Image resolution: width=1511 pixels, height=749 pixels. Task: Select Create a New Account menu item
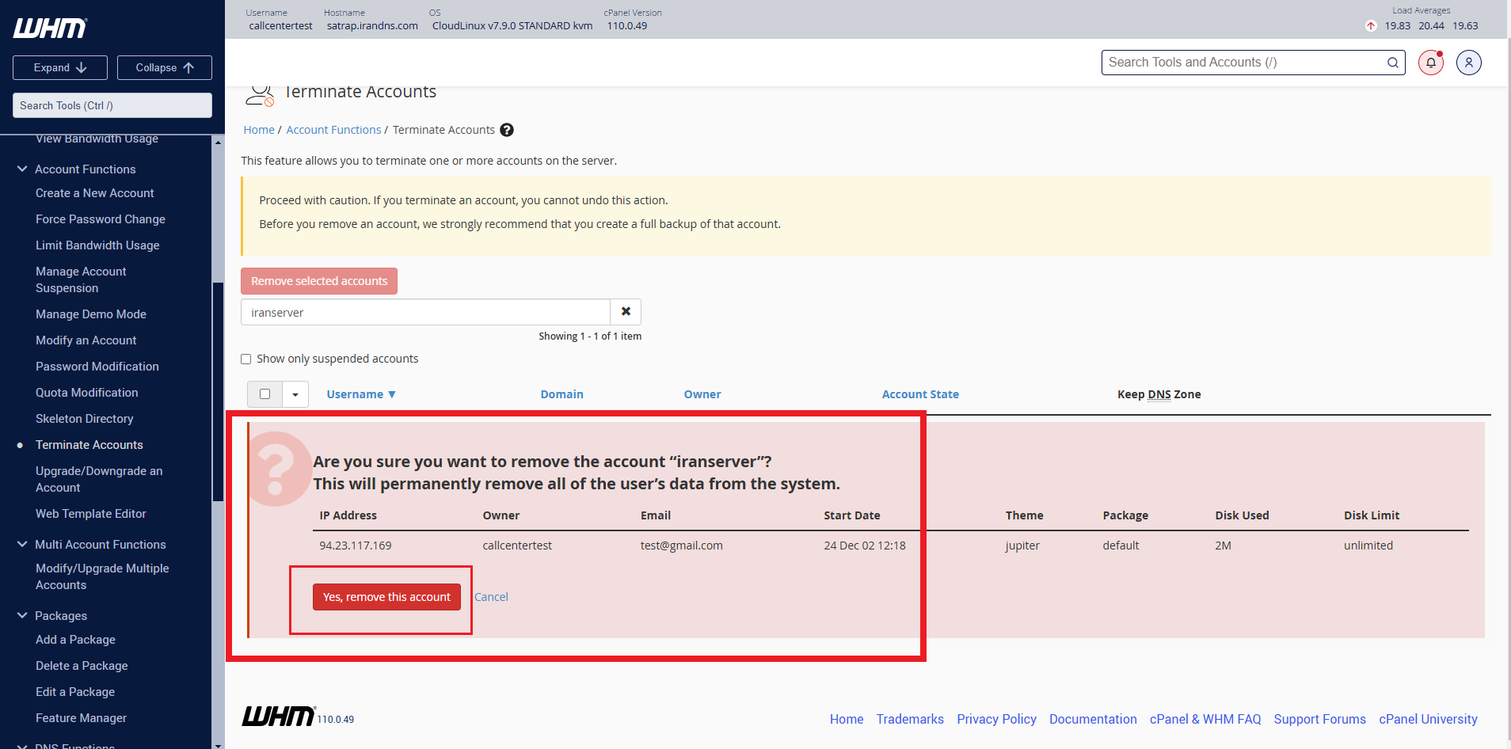click(95, 193)
